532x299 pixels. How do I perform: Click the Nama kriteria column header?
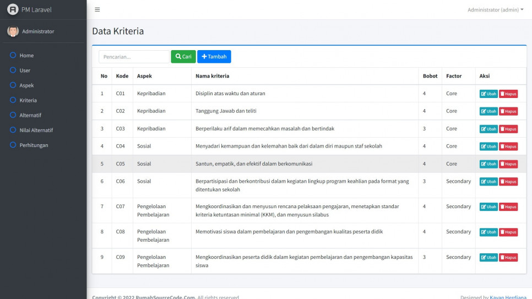[213, 76]
